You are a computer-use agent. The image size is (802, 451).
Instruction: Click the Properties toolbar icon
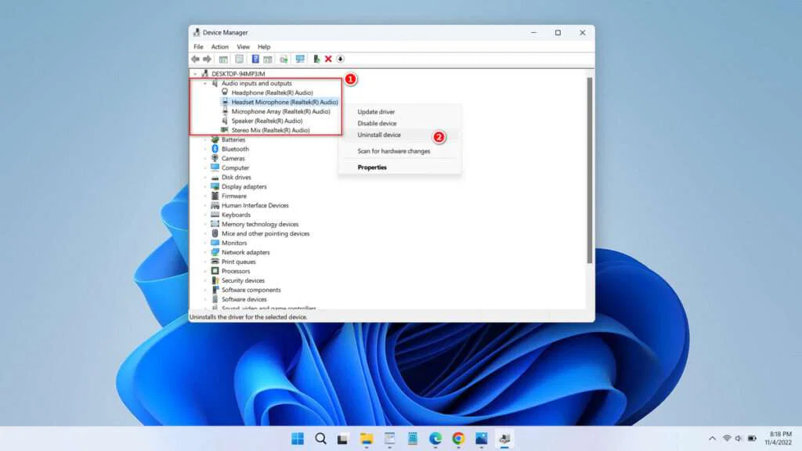[x=224, y=59]
